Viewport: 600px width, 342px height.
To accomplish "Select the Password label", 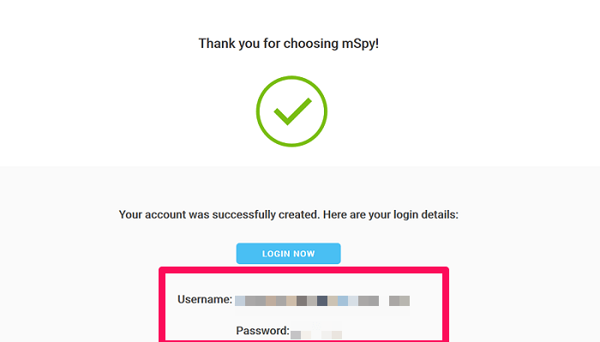I will [x=262, y=331].
